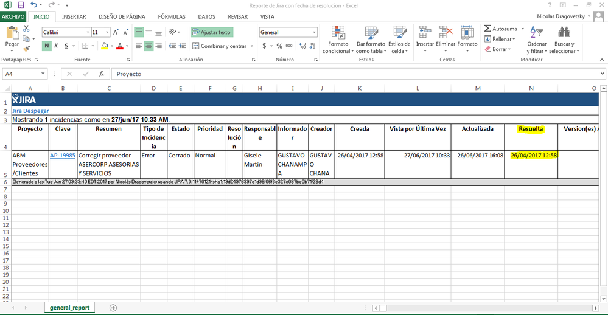The height and width of the screenshot is (315, 608).
Task: Open Estilos de celda
Action: coord(399,40)
